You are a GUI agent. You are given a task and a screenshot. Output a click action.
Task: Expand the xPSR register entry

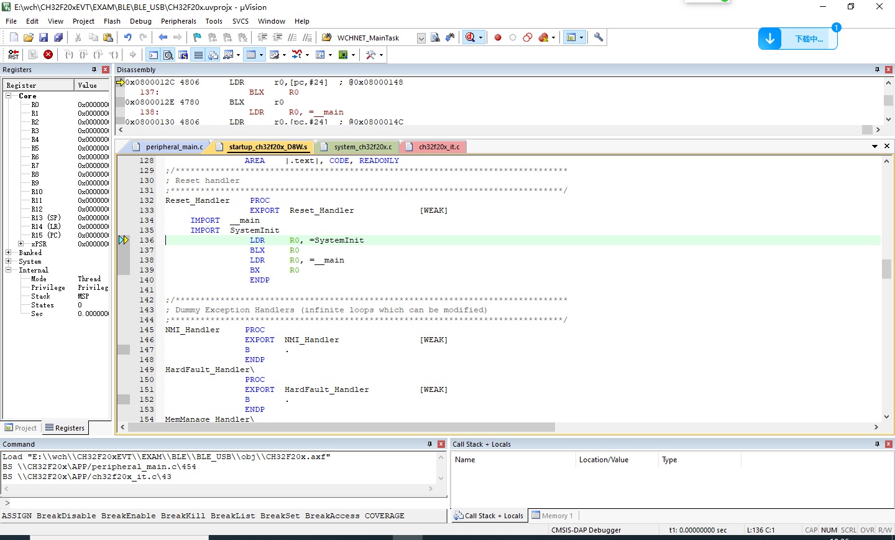21,244
